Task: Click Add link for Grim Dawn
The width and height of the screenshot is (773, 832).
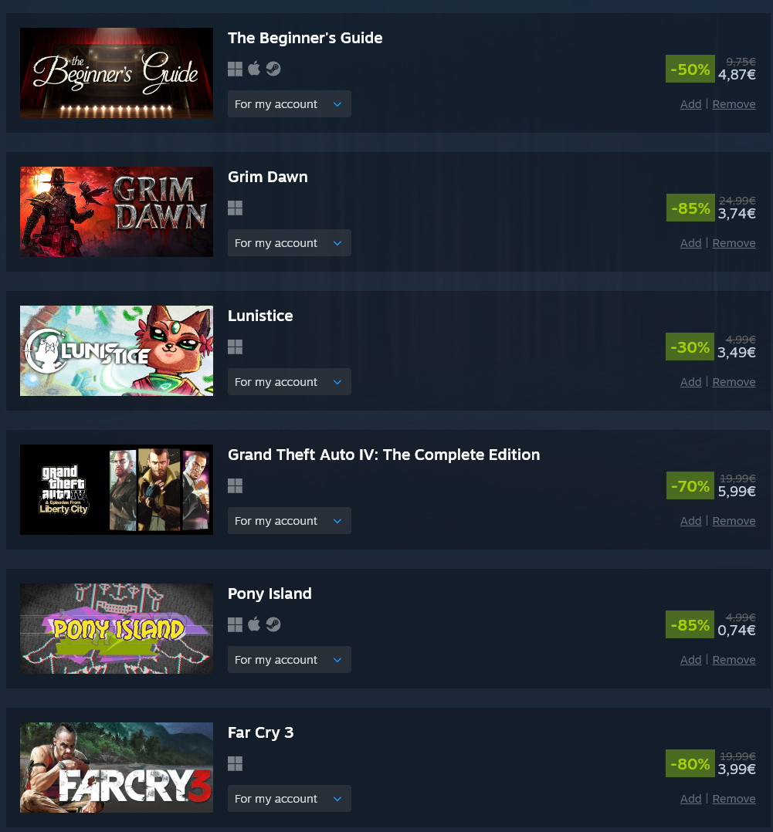Action: [690, 244]
